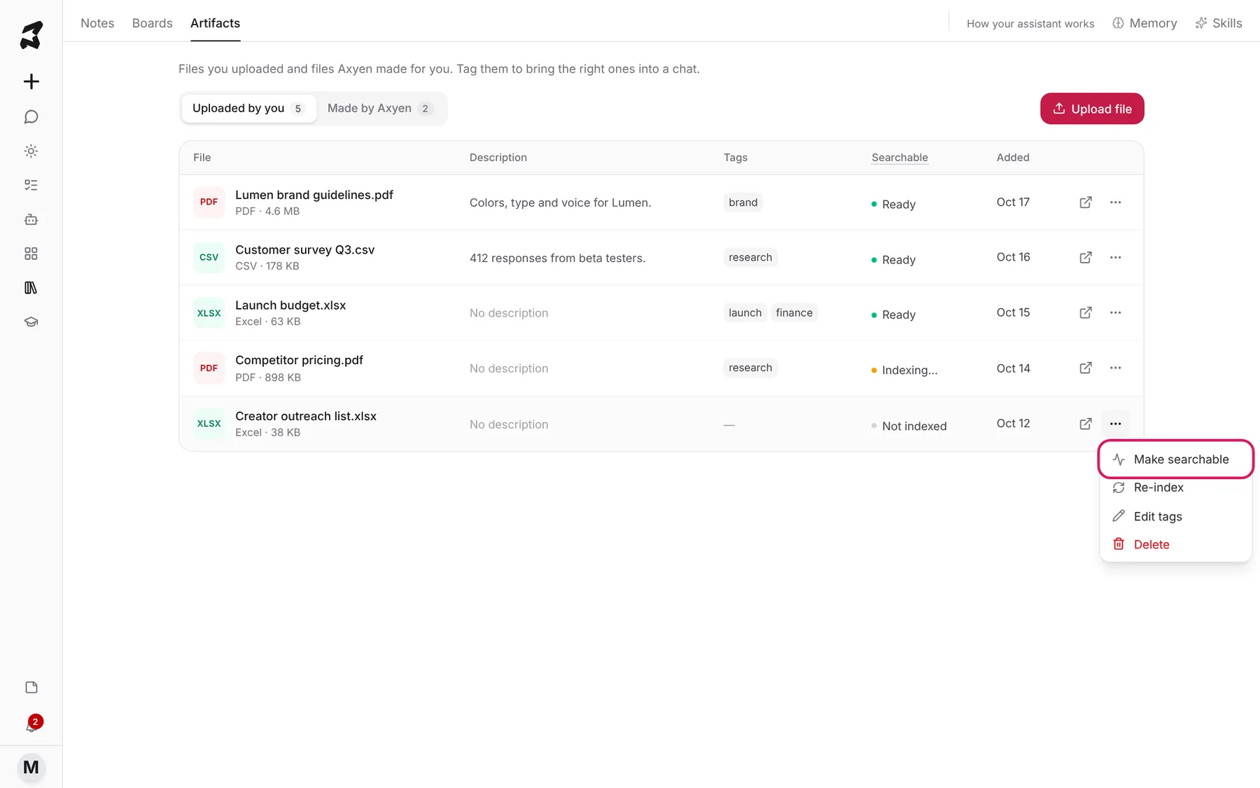This screenshot has width=1260, height=788.
Task: Open Skills in the top bar
Action: pos(1219,23)
